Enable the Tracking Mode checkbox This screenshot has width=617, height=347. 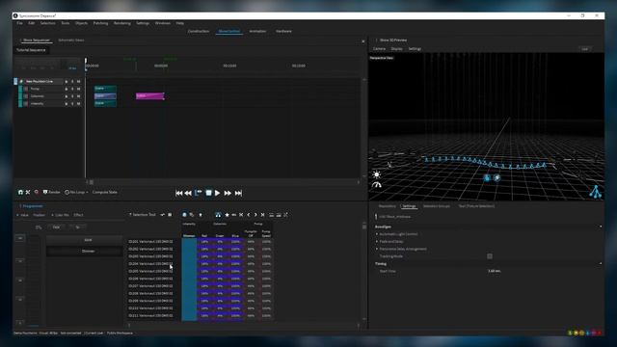[x=490, y=256]
